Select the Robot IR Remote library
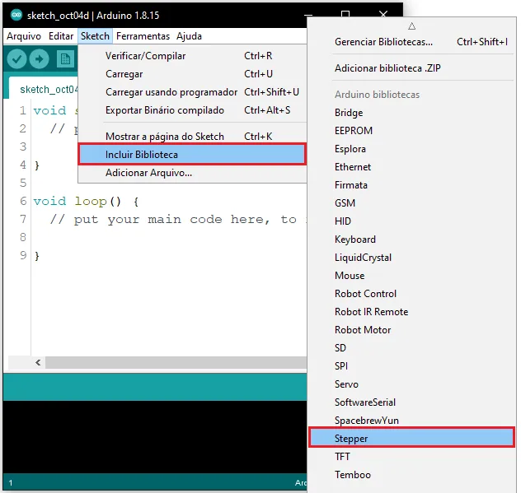The height and width of the screenshot is (493, 521). (412, 312)
